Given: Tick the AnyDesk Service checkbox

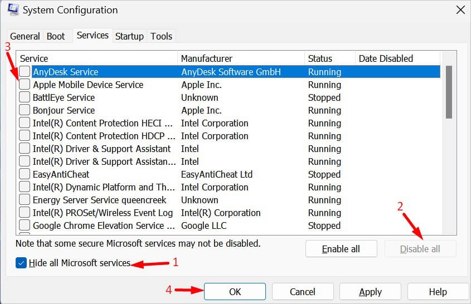Looking at the screenshot, I should 25,72.
